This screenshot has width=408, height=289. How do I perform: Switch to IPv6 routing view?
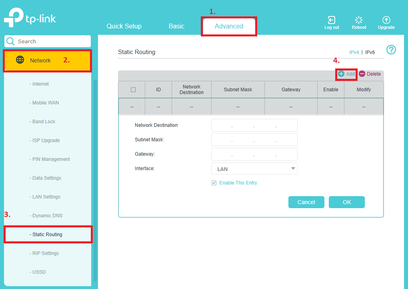point(370,52)
